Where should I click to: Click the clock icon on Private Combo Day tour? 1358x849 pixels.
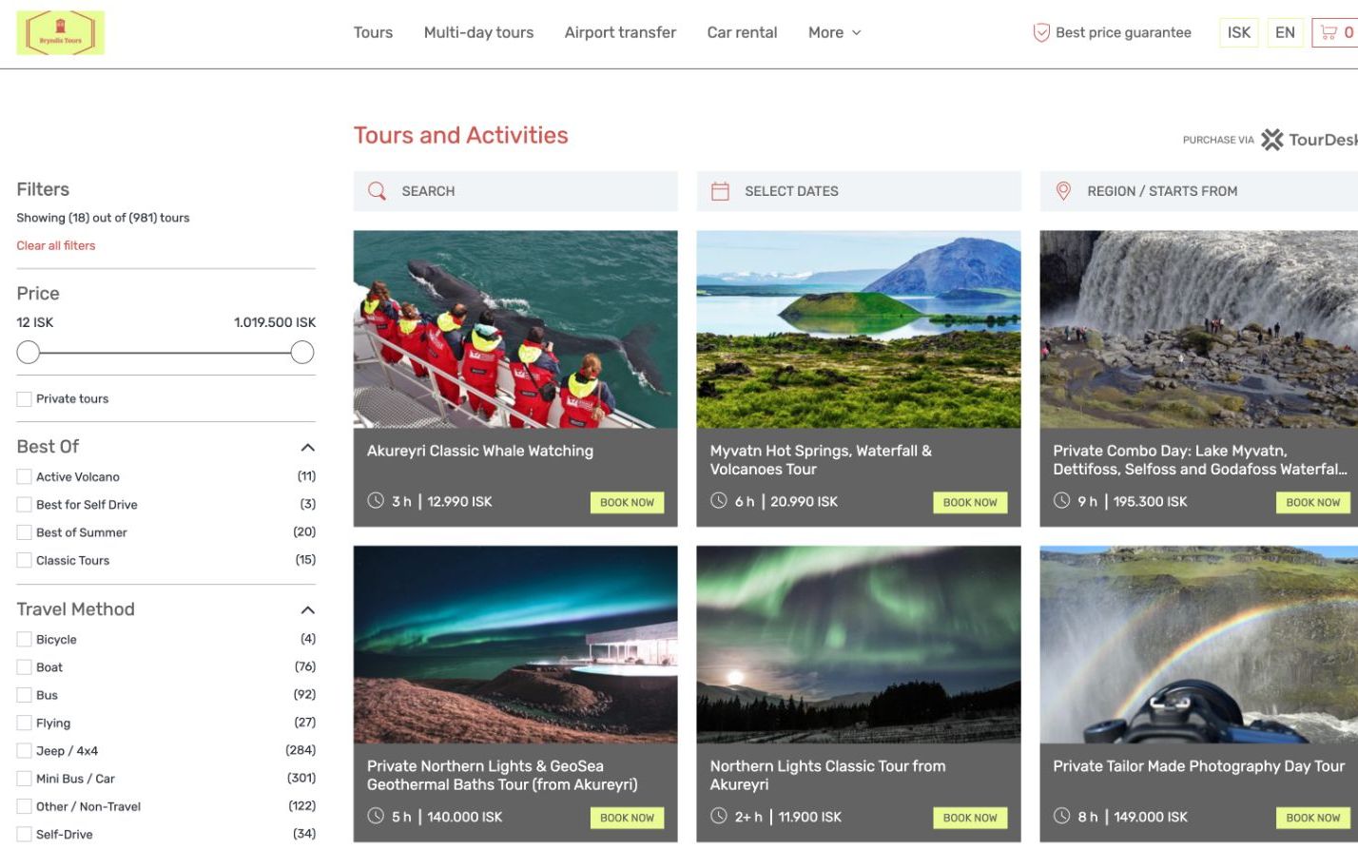point(1062,501)
